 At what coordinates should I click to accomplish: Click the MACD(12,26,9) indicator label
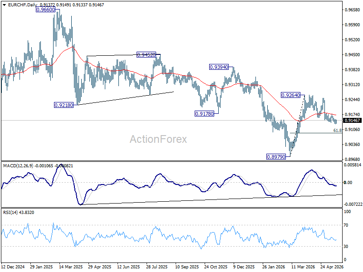18,166
